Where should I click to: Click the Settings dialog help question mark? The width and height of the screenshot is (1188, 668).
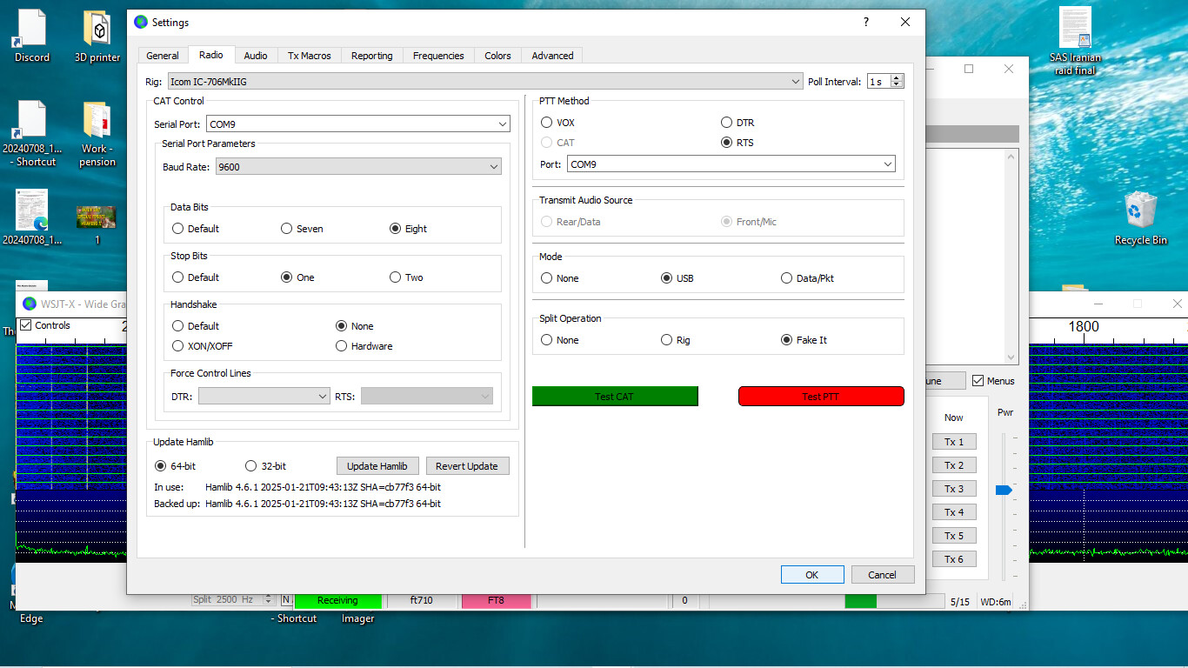pyautogui.click(x=865, y=22)
